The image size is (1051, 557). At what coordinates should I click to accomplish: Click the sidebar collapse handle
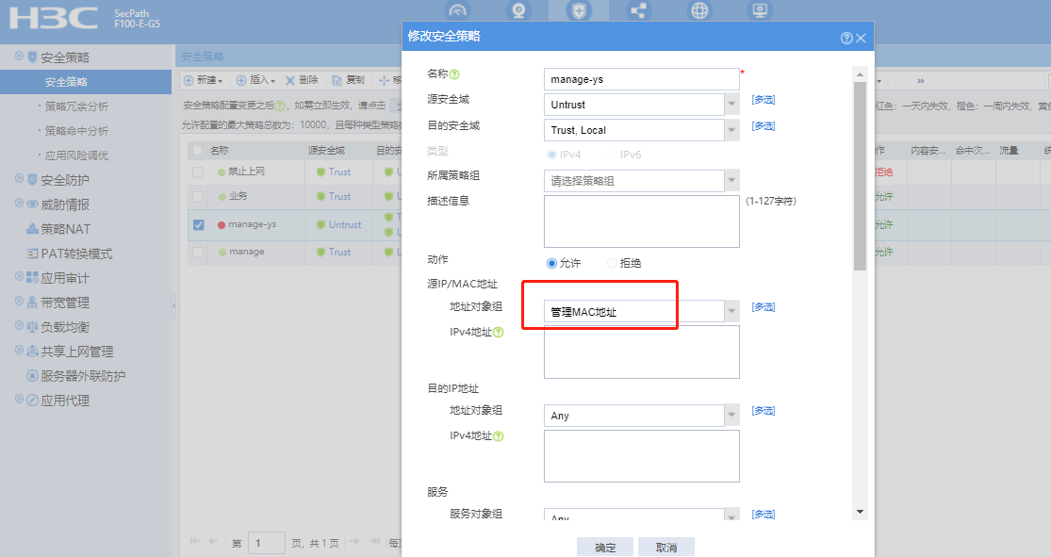tap(173, 305)
